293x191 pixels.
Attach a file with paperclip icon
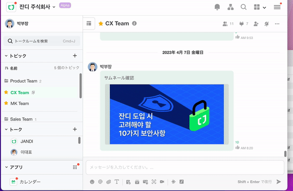[108, 182]
